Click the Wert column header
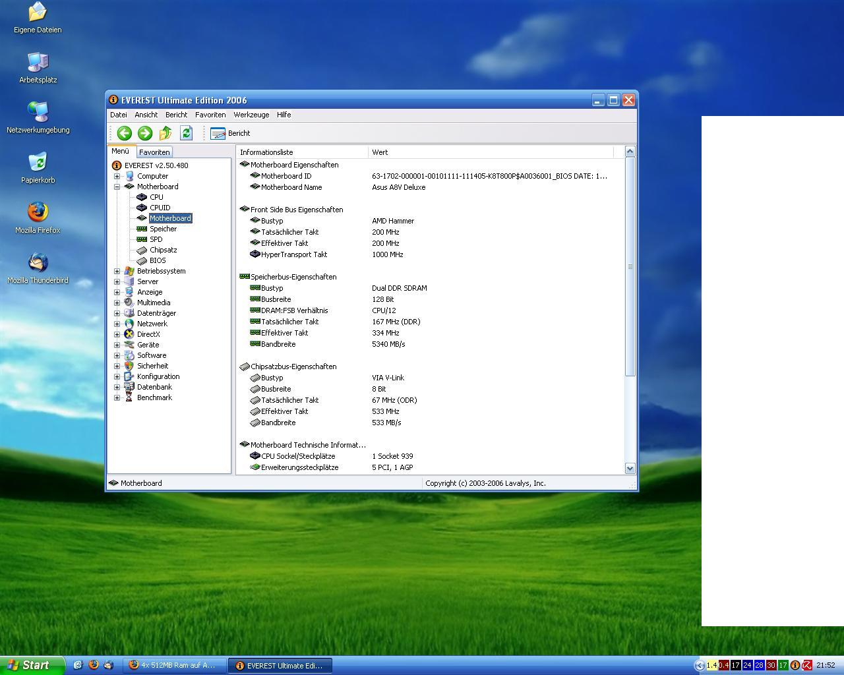 point(491,152)
